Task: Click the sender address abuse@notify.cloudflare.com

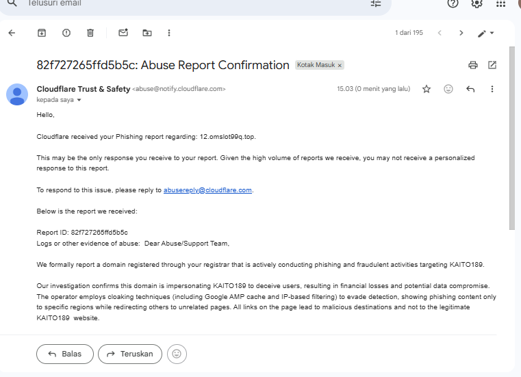Action: pos(179,89)
